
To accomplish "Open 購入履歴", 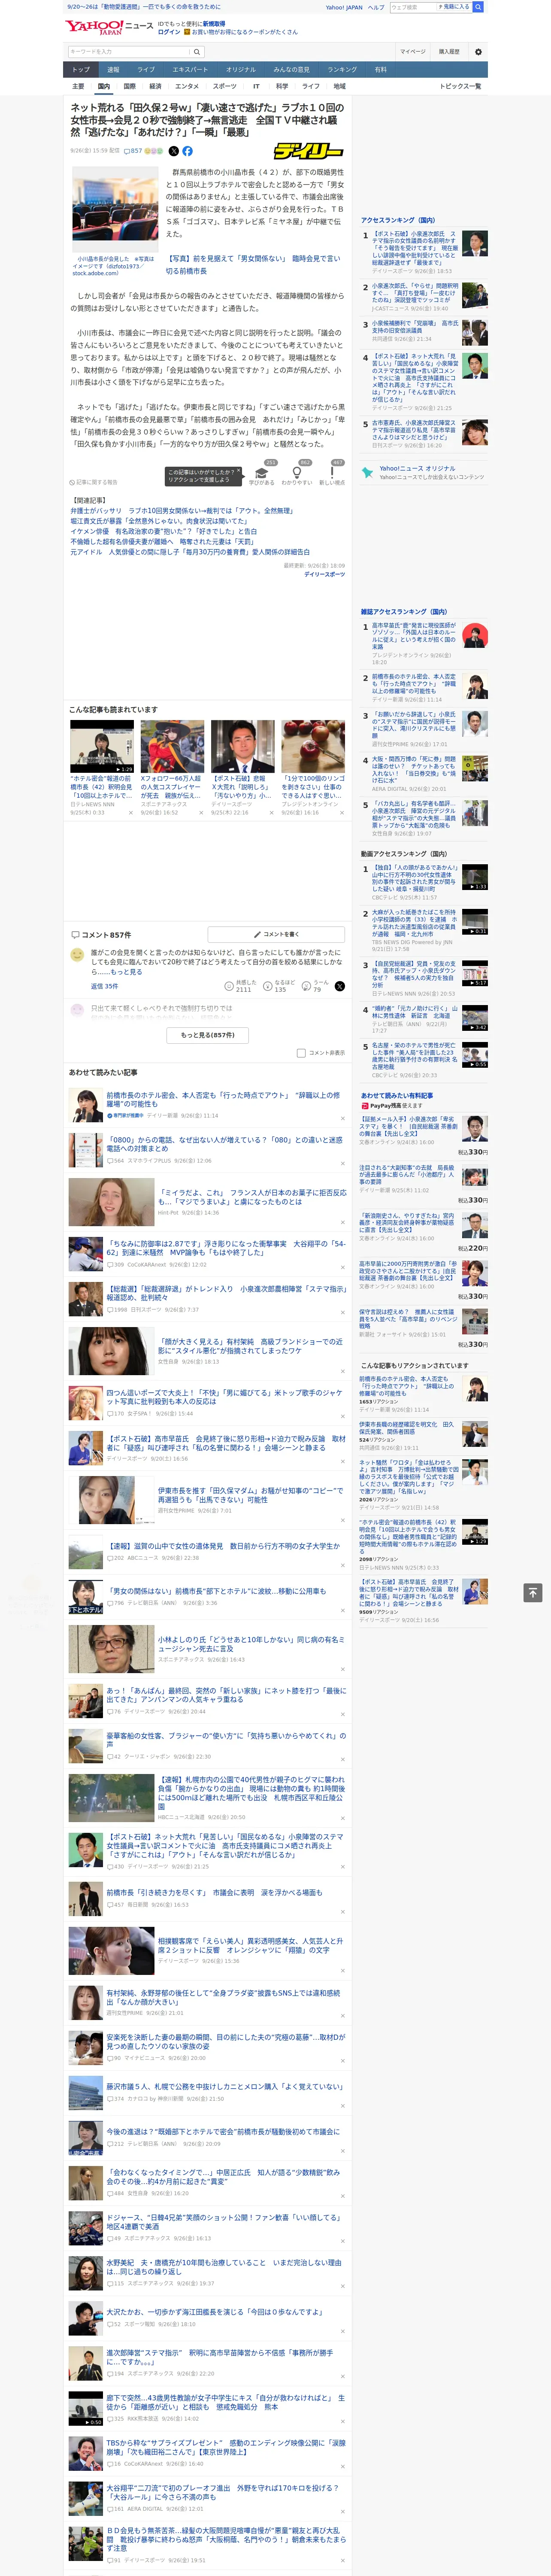I will (x=449, y=51).
